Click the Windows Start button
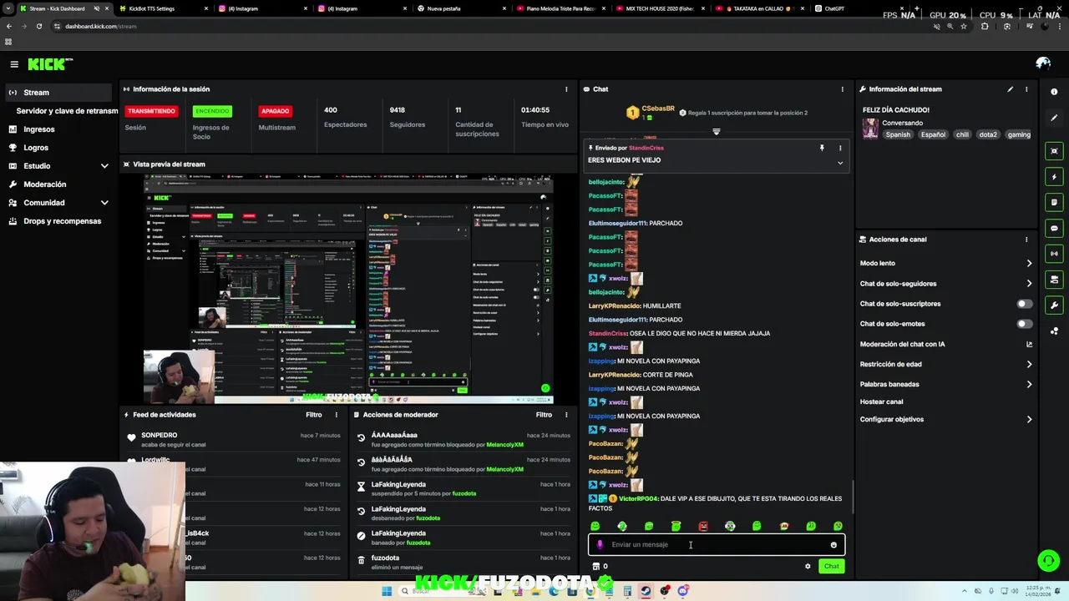The height and width of the screenshot is (601, 1069). [x=387, y=591]
